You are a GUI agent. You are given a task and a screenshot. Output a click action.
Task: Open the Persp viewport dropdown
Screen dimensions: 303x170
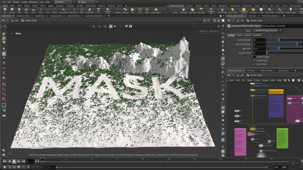click(203, 32)
